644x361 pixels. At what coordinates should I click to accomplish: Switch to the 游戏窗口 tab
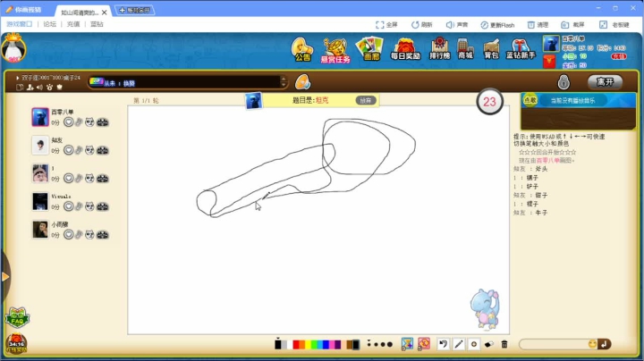click(x=20, y=24)
